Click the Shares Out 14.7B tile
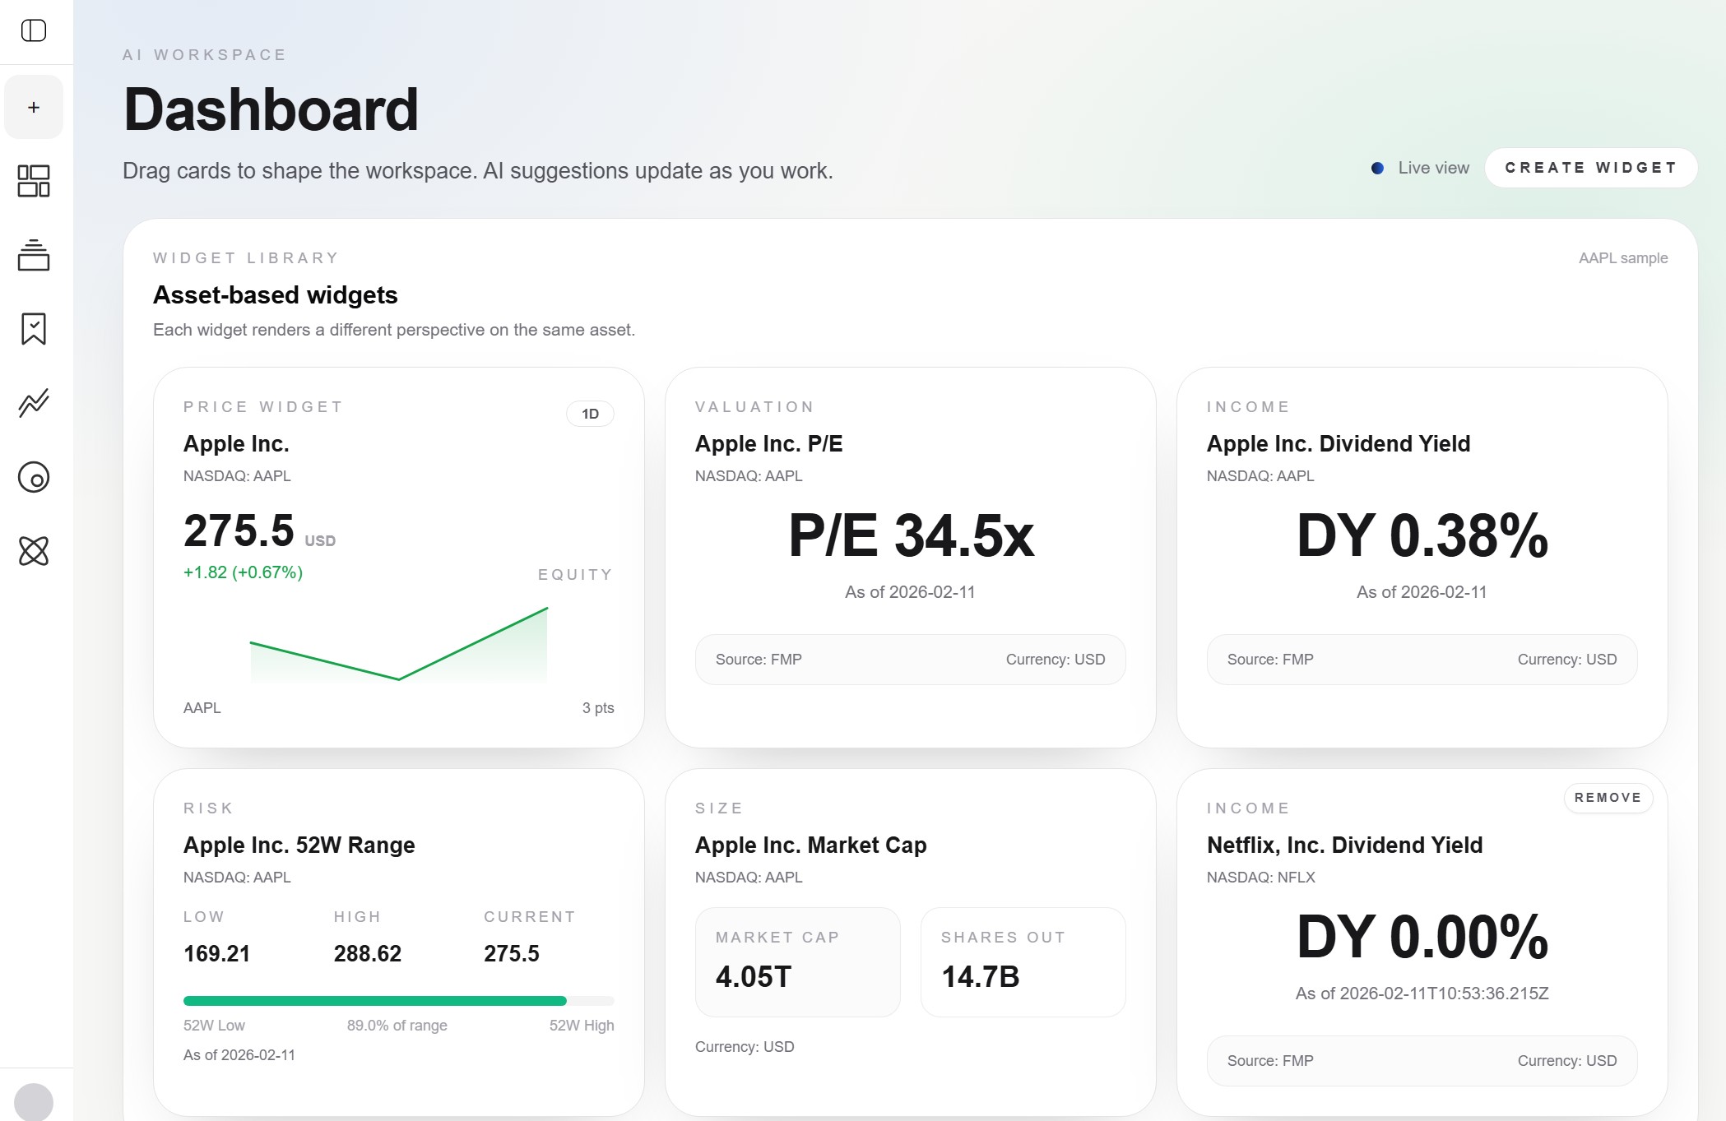This screenshot has height=1121, width=1726. coord(1023,962)
